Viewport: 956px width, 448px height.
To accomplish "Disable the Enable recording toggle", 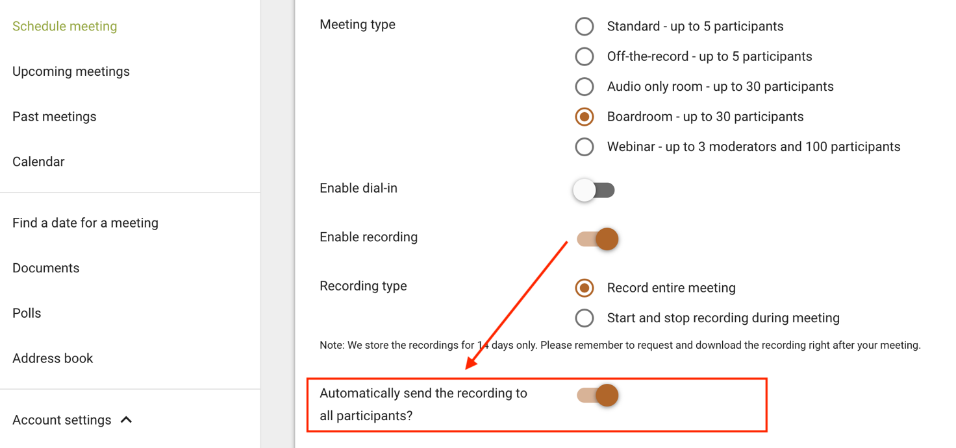I will (x=597, y=239).
